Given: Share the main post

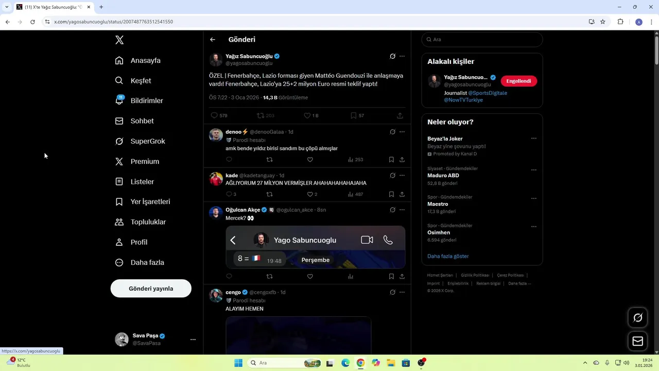Looking at the screenshot, I should (400, 115).
